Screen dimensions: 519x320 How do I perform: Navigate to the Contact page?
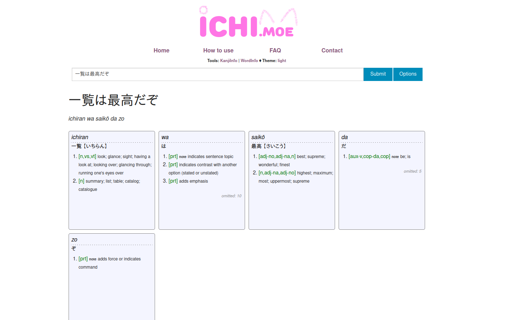click(x=332, y=51)
